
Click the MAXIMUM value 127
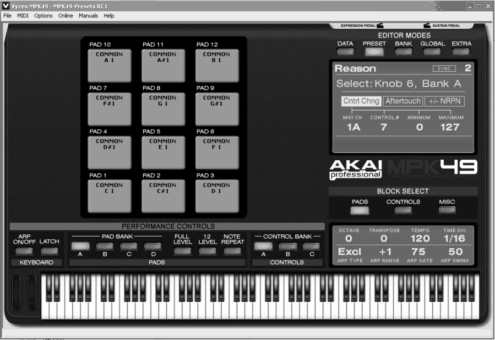(x=450, y=127)
